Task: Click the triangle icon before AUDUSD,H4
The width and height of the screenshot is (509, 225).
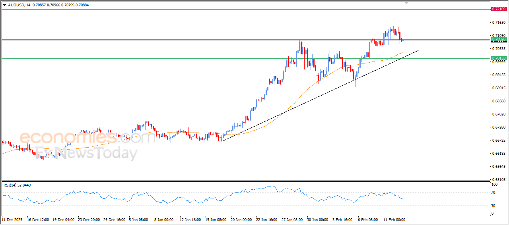Action: (x=4, y=5)
